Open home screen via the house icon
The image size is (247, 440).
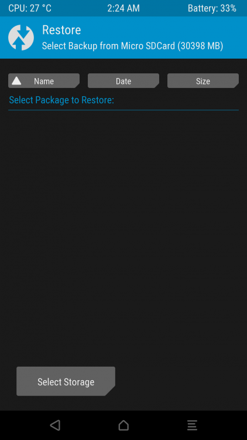123,425
